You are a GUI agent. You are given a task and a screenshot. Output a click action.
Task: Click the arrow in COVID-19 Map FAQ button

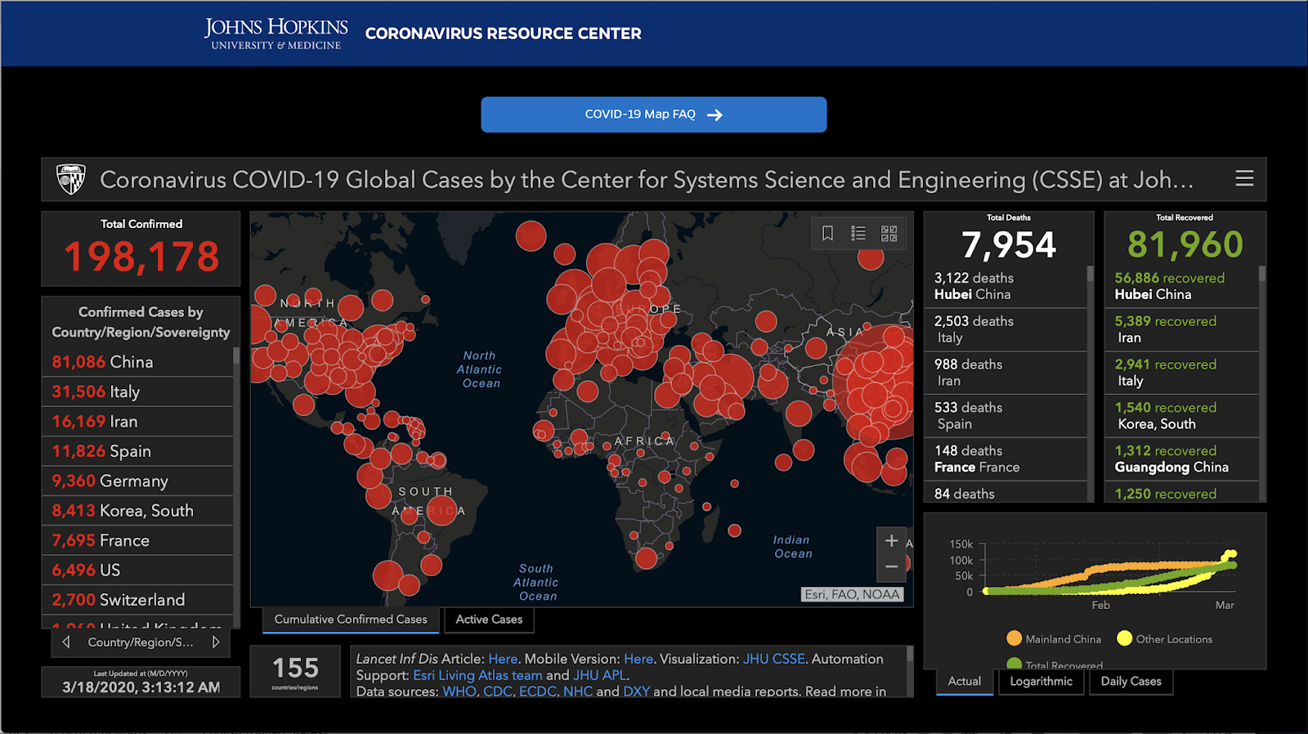(714, 115)
